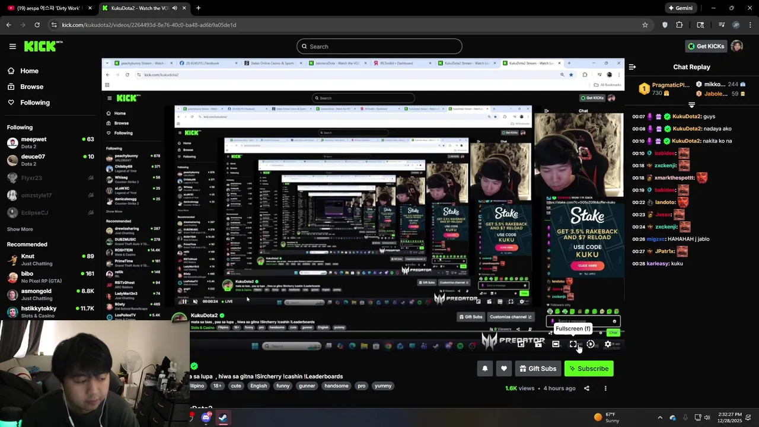Image resolution: width=759 pixels, height=427 pixels.
Task: Open the three-dot more options menu
Action: coord(605,388)
